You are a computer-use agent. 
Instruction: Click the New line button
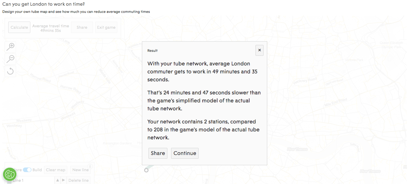click(x=80, y=170)
